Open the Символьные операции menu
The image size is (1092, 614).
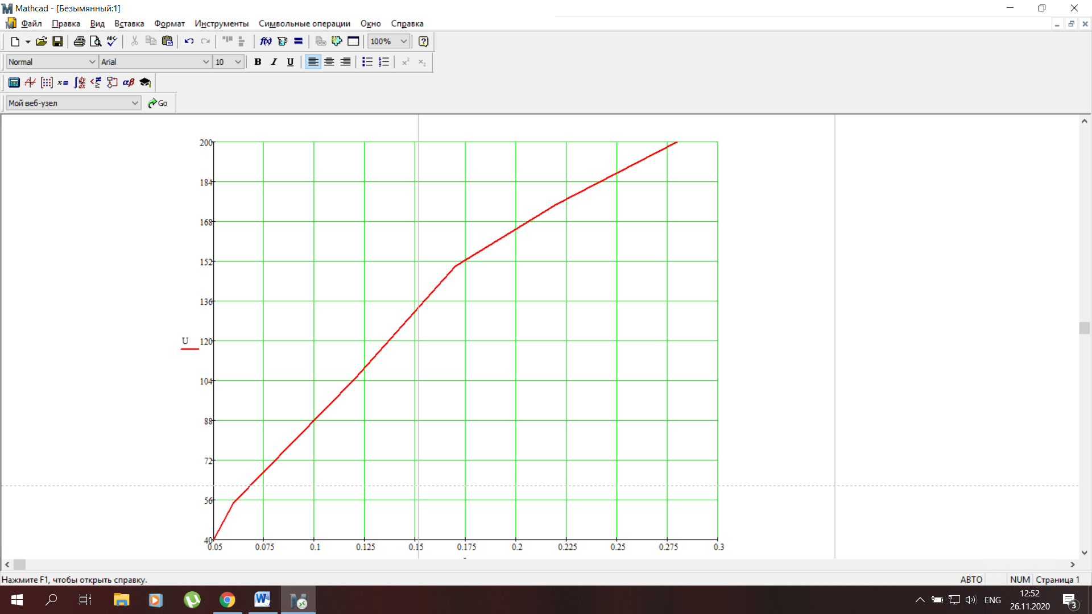pos(304,23)
